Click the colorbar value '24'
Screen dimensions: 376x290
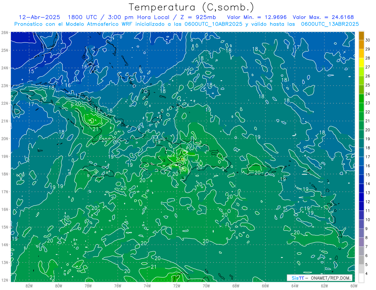point(368,94)
